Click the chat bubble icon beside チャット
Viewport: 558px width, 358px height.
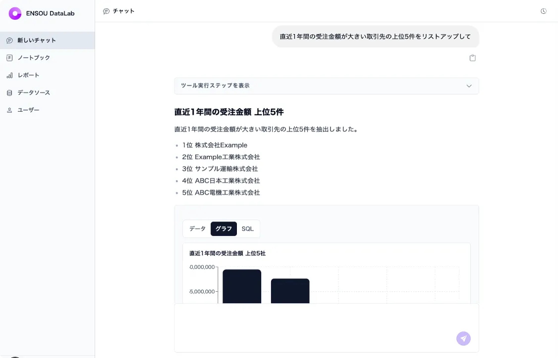pyautogui.click(x=106, y=11)
